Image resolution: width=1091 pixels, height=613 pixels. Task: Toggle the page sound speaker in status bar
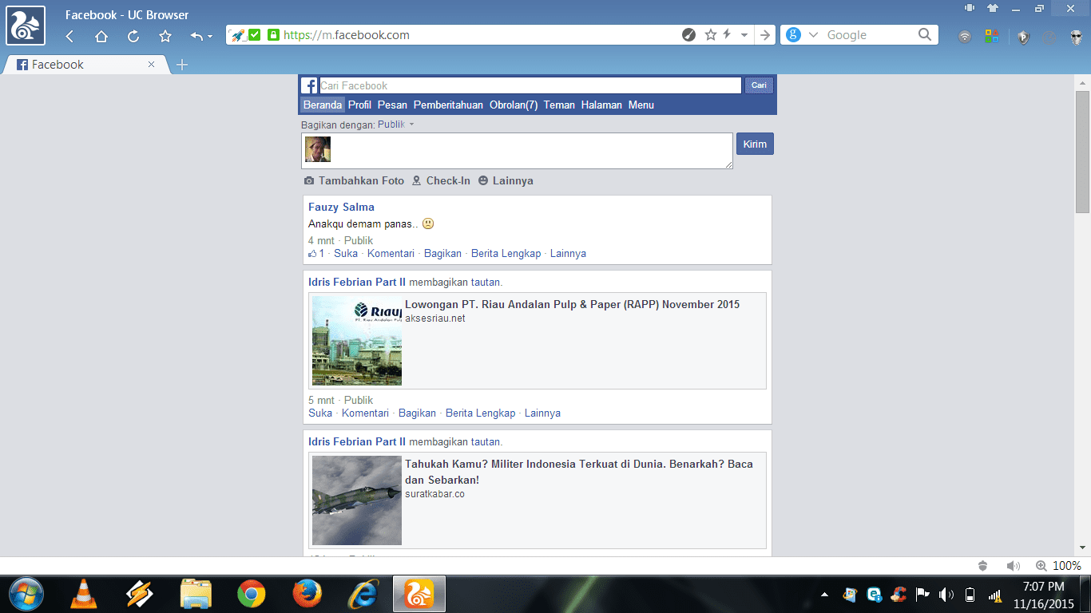(1014, 566)
